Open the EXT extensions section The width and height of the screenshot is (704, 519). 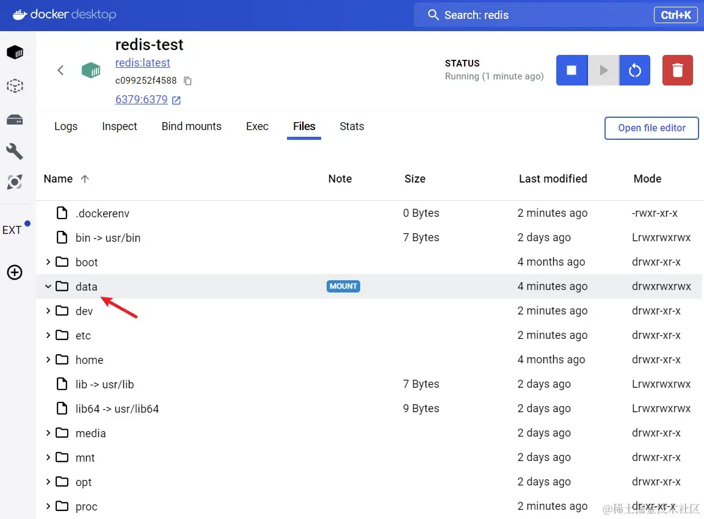coord(12,230)
